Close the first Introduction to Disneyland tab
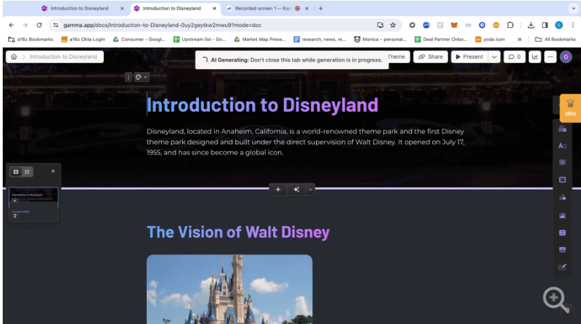This screenshot has height=324, width=581. coord(122,8)
